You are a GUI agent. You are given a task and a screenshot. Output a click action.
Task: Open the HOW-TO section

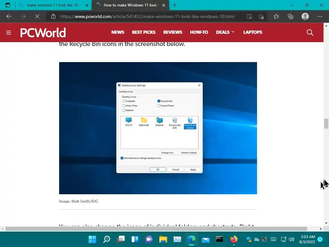coord(199,32)
